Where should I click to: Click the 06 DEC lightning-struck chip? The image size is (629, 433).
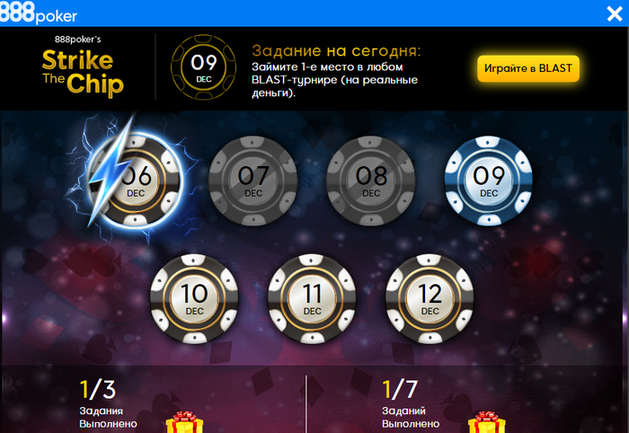[x=136, y=181]
